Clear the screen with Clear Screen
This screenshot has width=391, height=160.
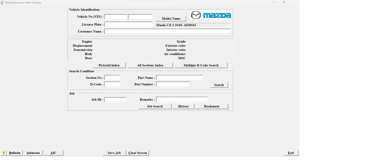point(138,153)
